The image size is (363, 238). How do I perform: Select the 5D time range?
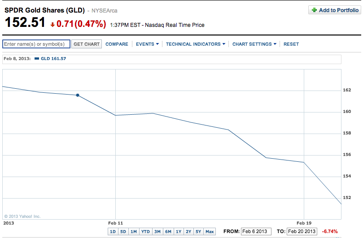coord(123,232)
